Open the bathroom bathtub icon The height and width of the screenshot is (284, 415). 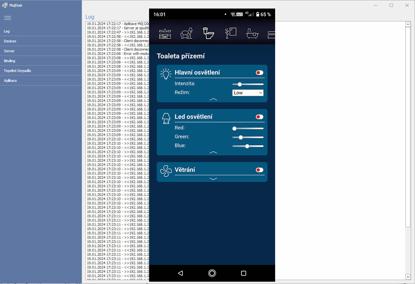[x=252, y=34]
